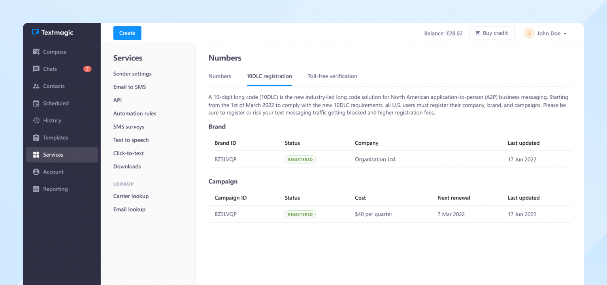Open Carrier lookup under Lookup
Screen dimensions: 607x285
[131, 196]
